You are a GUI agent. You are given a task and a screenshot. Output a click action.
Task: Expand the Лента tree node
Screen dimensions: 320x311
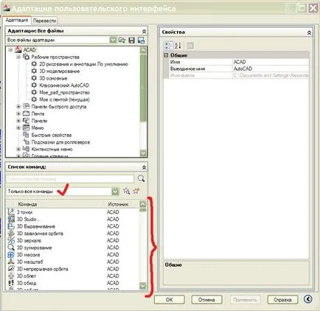18,113
